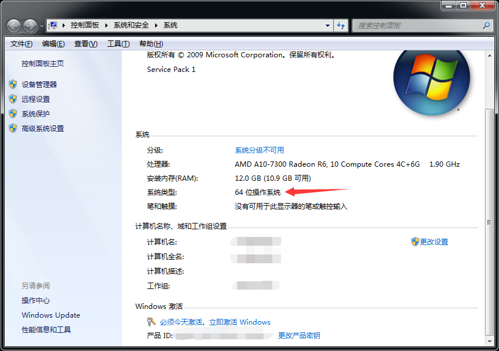
Task: Expand the chevron before 系统 breadcrumb
Action: tap(156, 25)
